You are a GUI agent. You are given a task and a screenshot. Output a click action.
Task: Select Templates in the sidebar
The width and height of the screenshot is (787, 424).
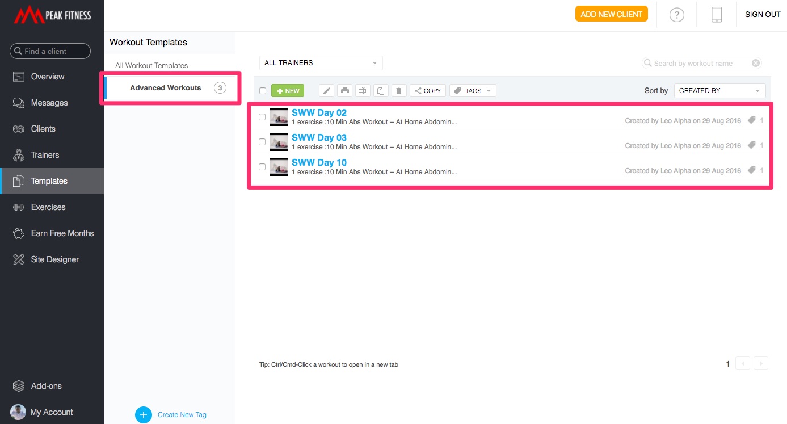coord(52,181)
